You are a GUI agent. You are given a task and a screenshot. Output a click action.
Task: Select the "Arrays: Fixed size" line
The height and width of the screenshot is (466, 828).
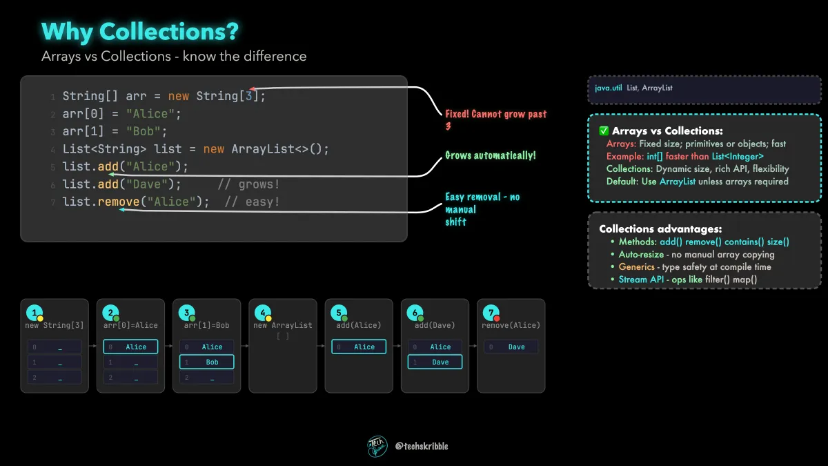coord(696,144)
